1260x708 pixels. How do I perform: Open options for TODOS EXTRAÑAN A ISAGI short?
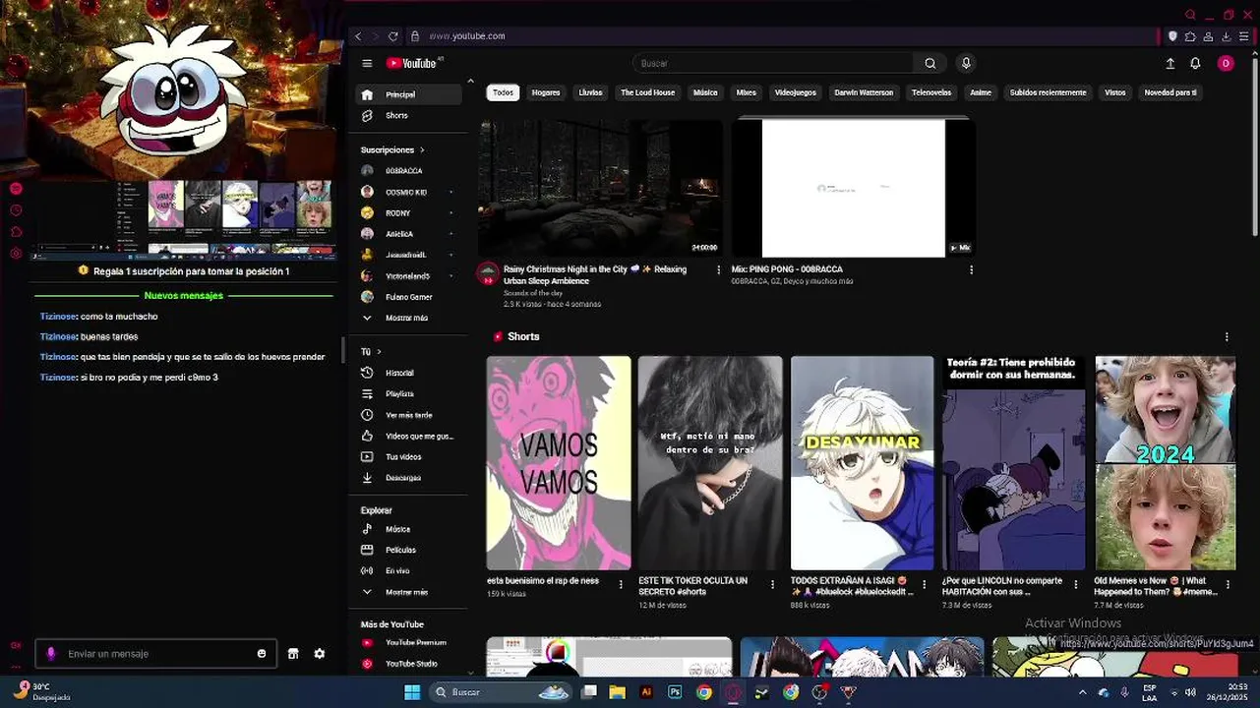pos(924,584)
